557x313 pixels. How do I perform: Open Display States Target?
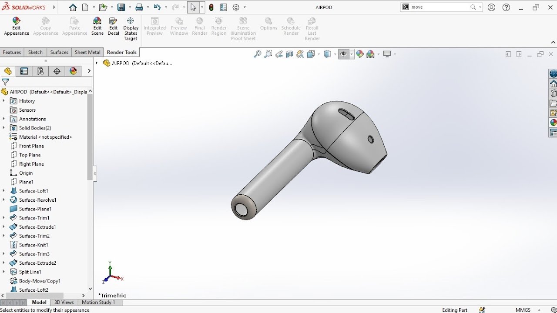tap(131, 29)
